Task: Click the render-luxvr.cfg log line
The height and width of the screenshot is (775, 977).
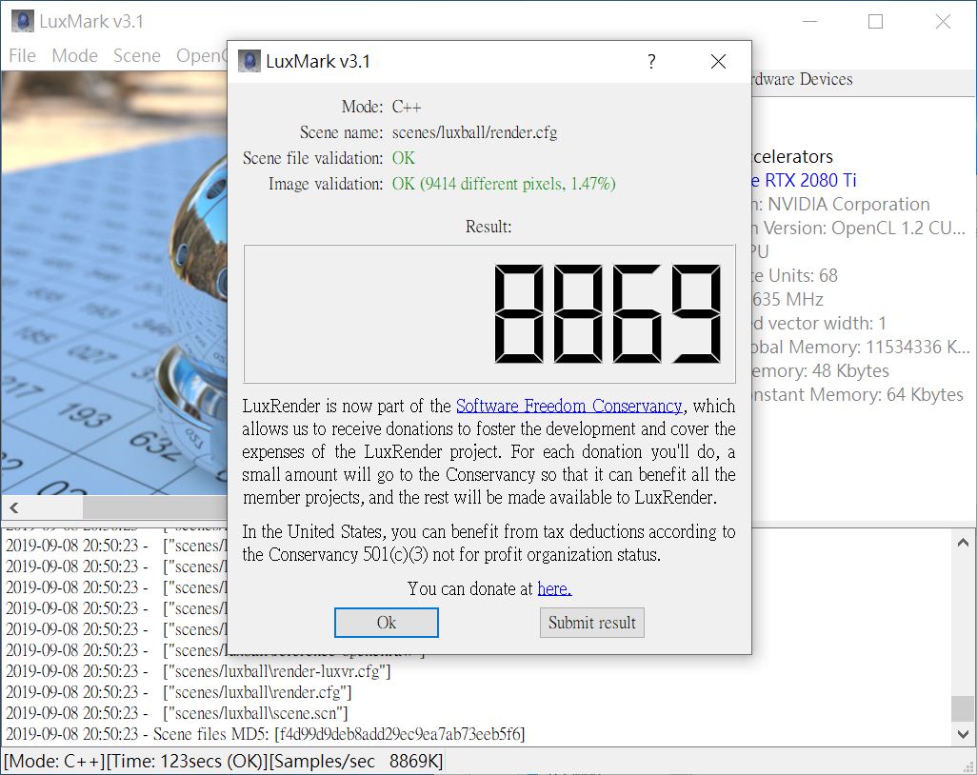Action: [198, 671]
